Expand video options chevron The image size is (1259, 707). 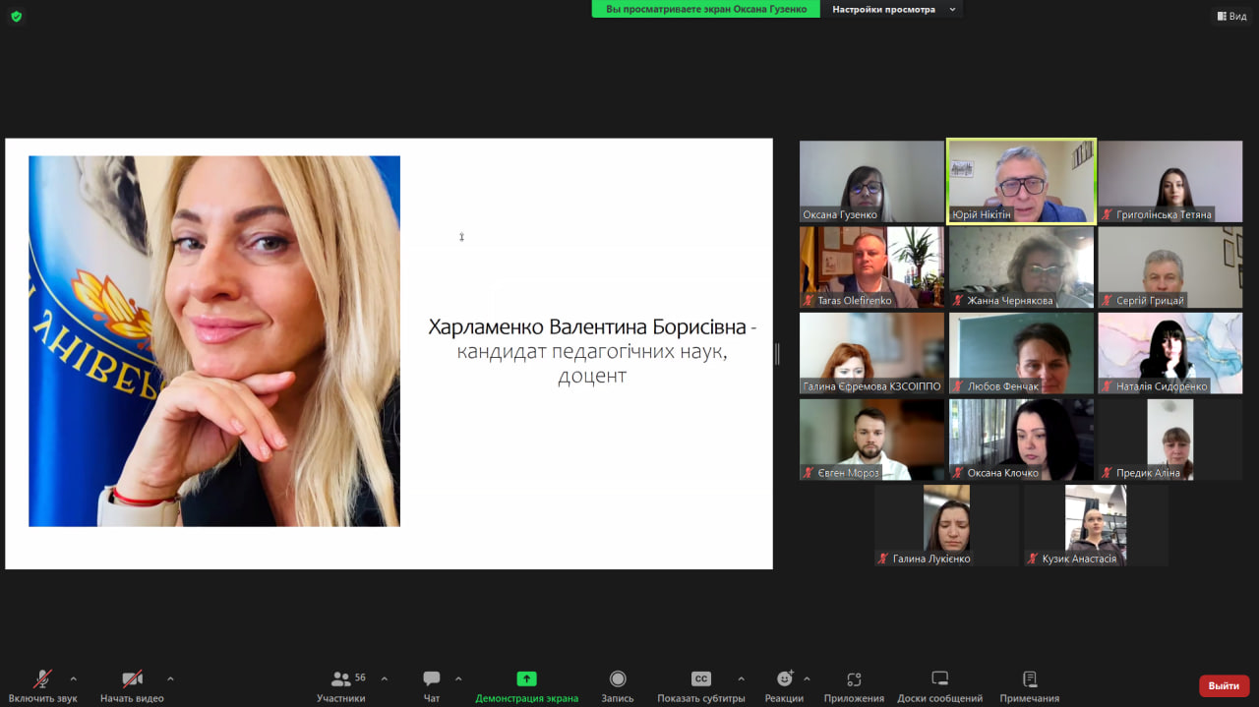[x=170, y=680]
